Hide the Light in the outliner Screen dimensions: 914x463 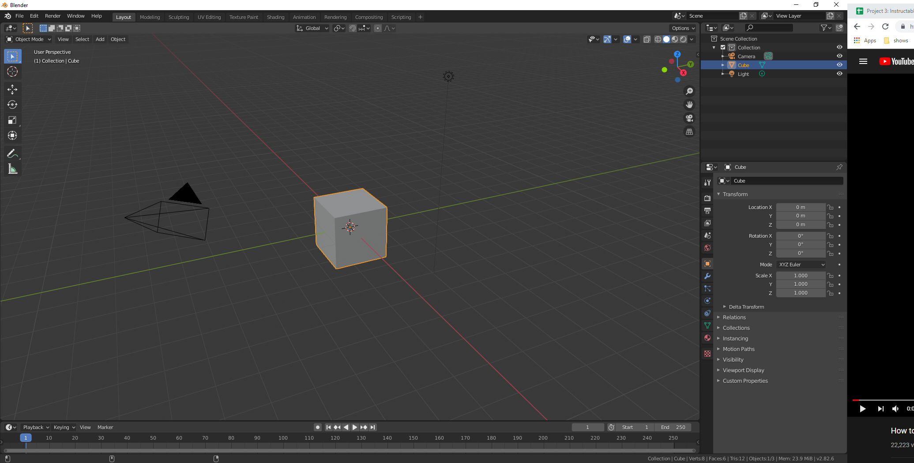point(840,74)
